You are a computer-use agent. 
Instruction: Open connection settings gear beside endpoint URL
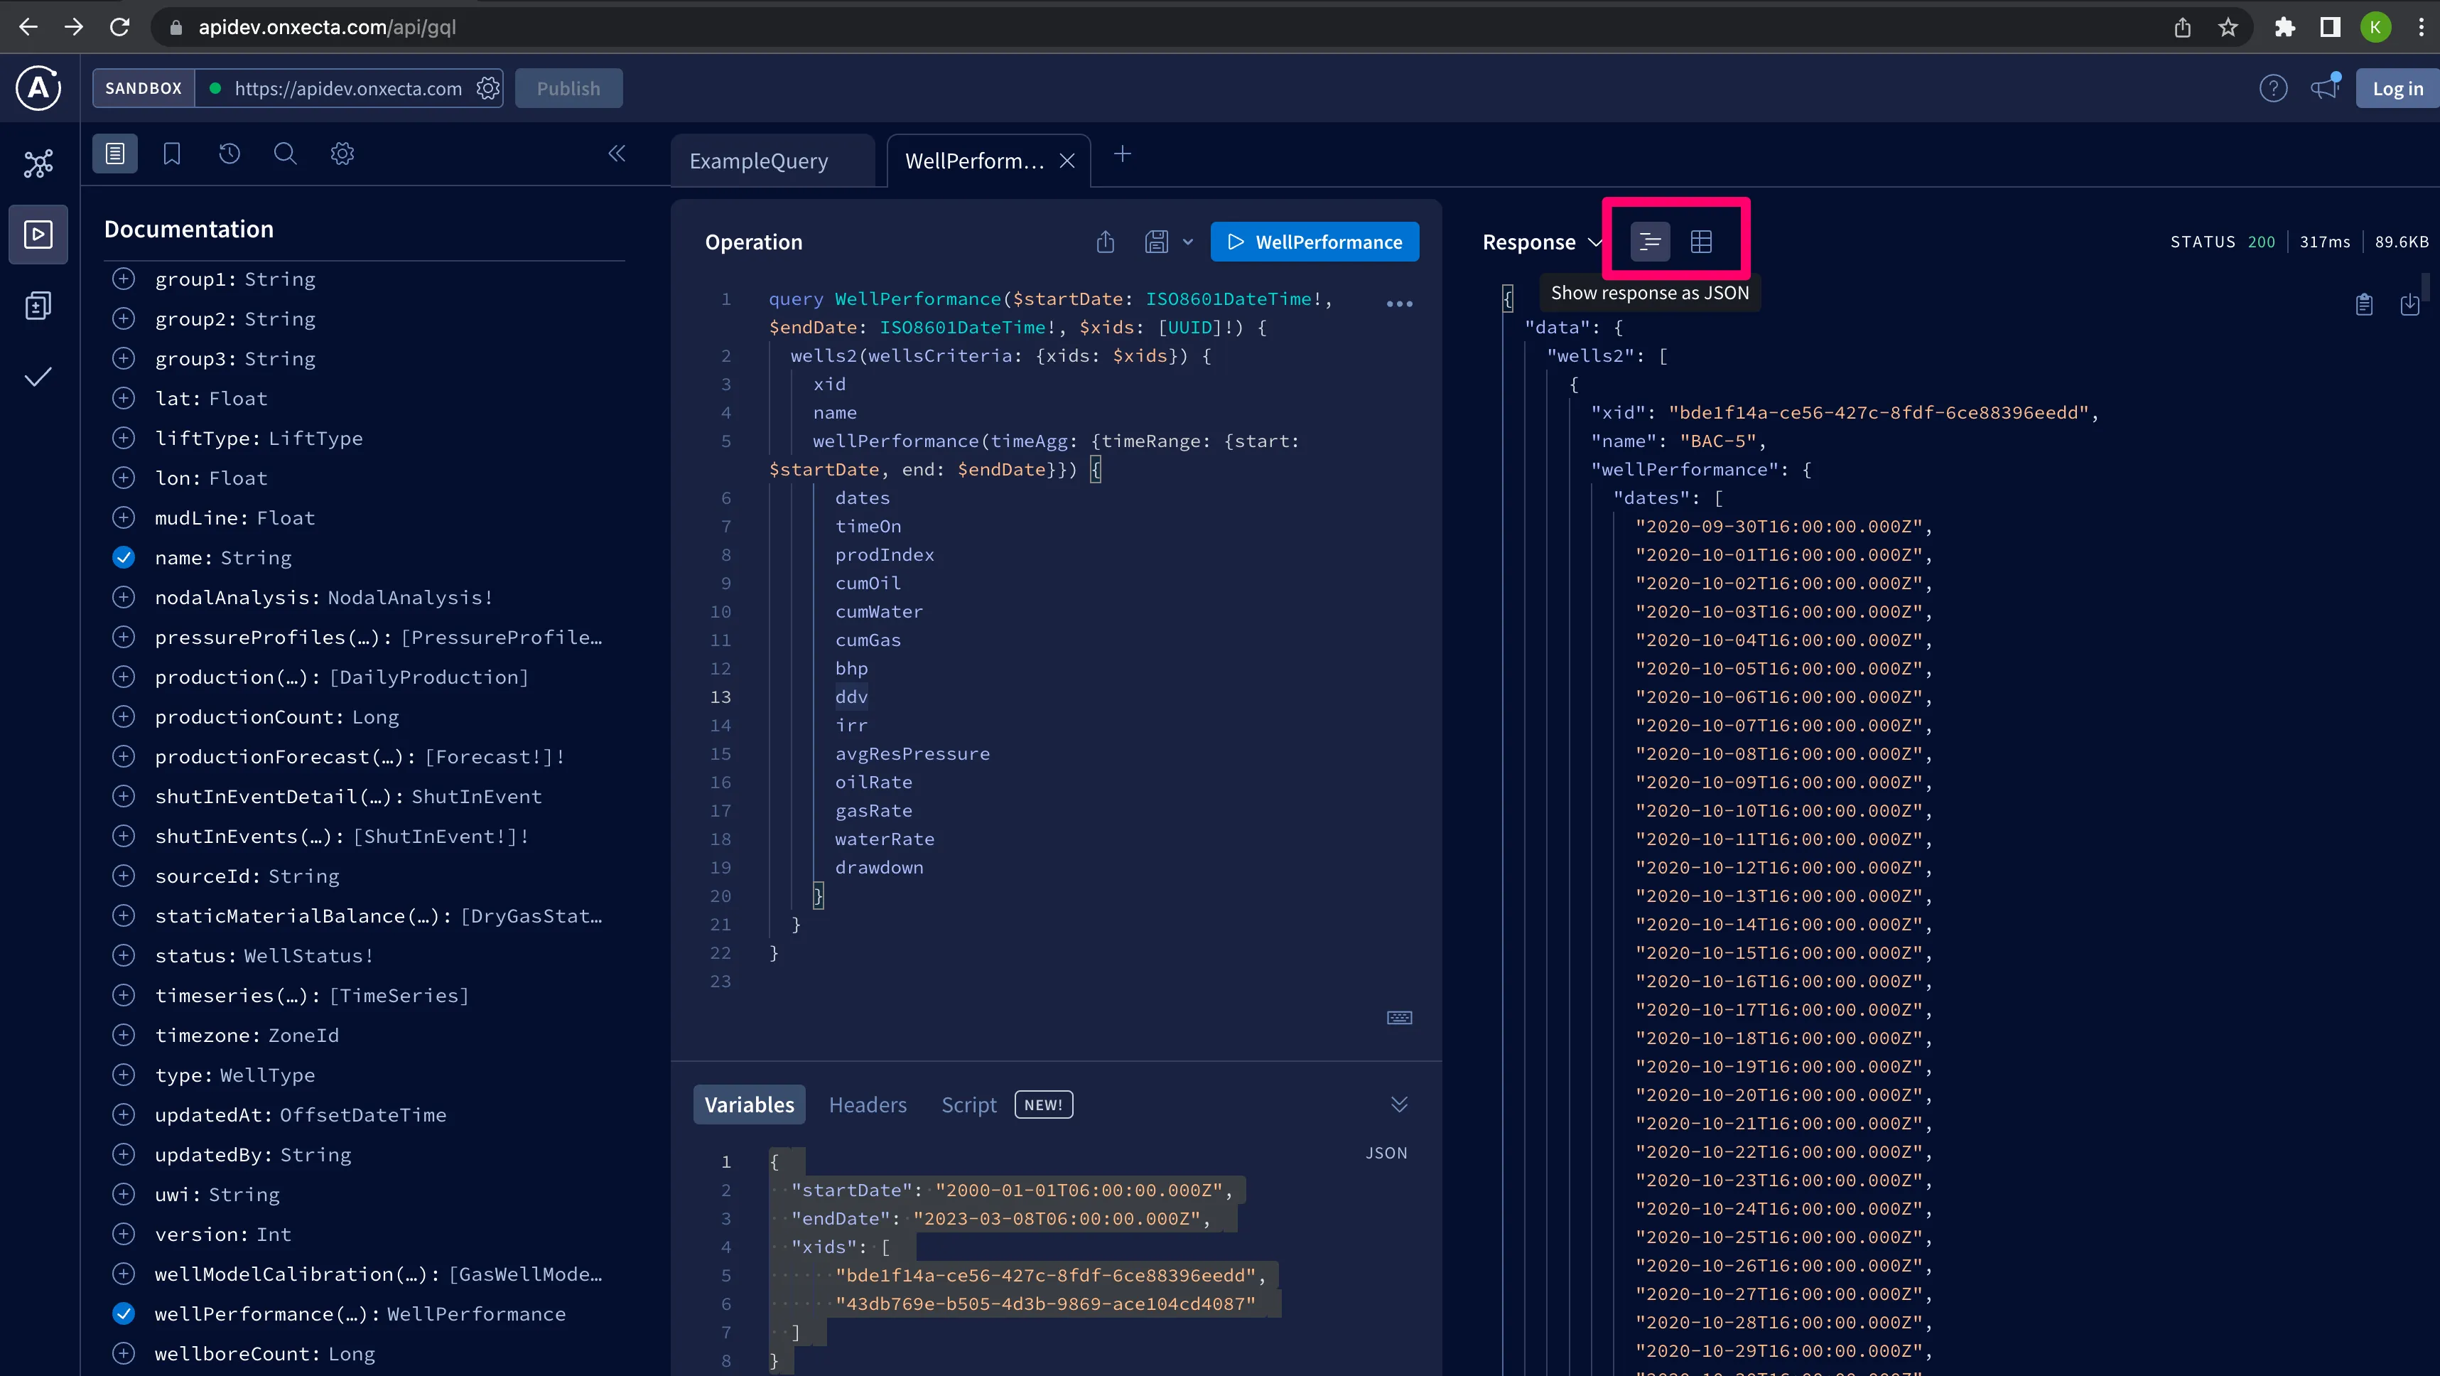coord(488,88)
